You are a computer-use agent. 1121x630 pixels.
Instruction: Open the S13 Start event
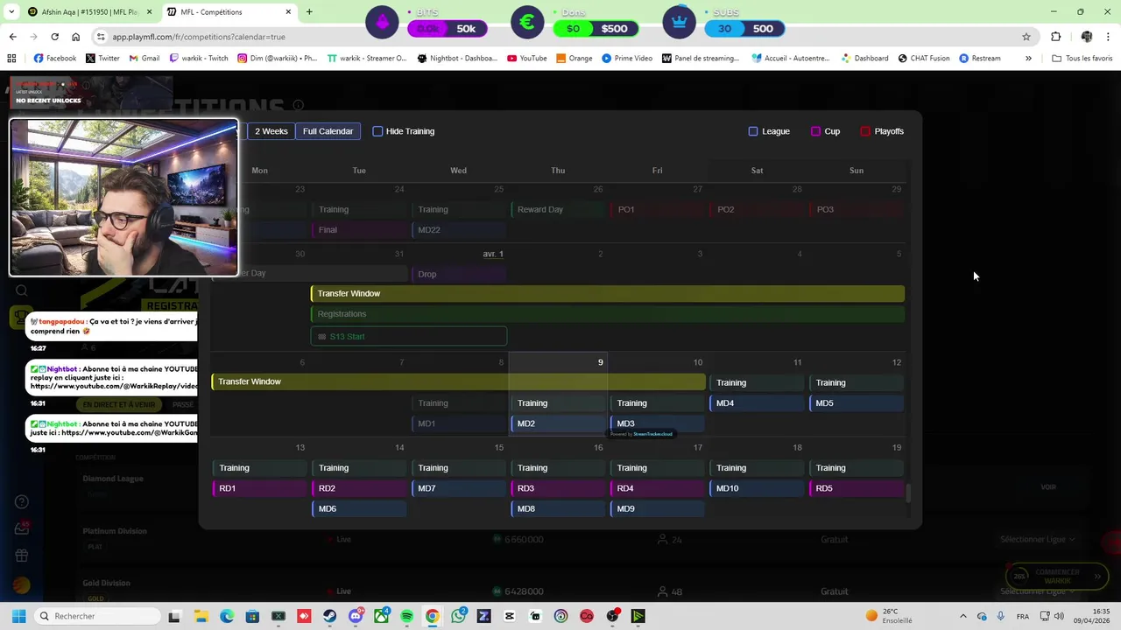409,337
